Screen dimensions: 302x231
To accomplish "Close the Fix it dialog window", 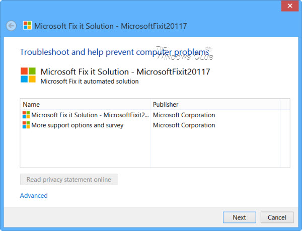I will pos(290,6).
